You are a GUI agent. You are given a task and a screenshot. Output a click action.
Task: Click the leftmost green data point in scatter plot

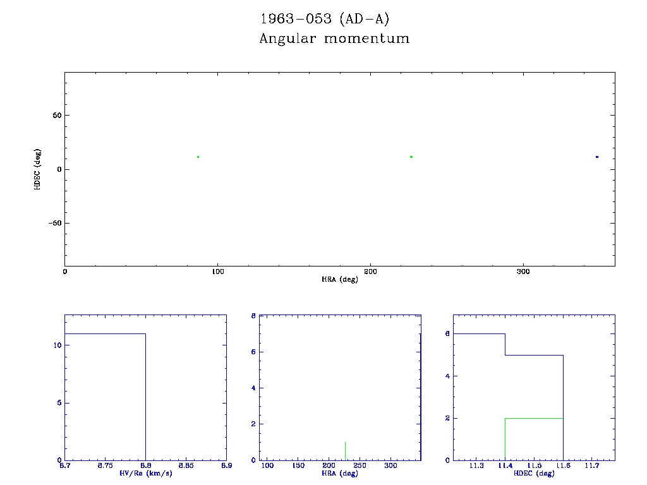pyautogui.click(x=198, y=157)
